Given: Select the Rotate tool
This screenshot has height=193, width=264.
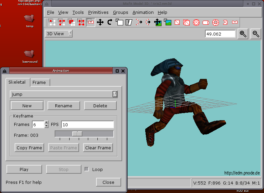Looking at the screenshot, I should click(x=110, y=22).
